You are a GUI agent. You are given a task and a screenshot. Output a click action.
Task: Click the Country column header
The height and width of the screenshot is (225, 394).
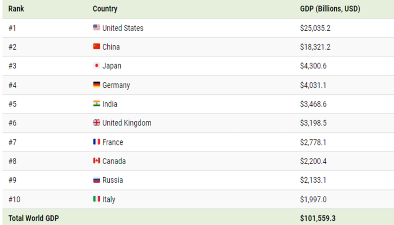pyautogui.click(x=105, y=9)
